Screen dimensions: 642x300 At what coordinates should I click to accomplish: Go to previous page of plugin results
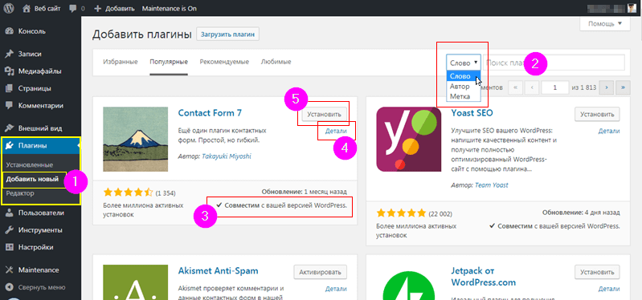point(531,87)
